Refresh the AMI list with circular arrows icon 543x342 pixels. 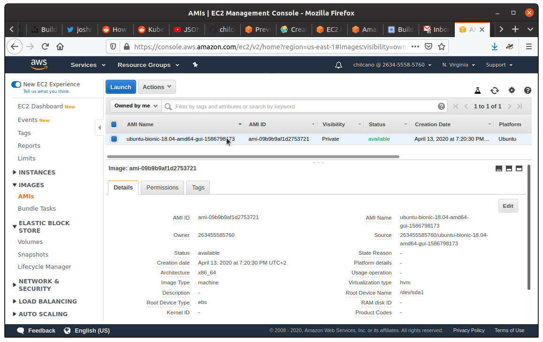495,91
